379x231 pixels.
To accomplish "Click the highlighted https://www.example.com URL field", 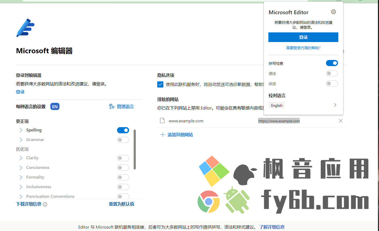I will click(279, 121).
